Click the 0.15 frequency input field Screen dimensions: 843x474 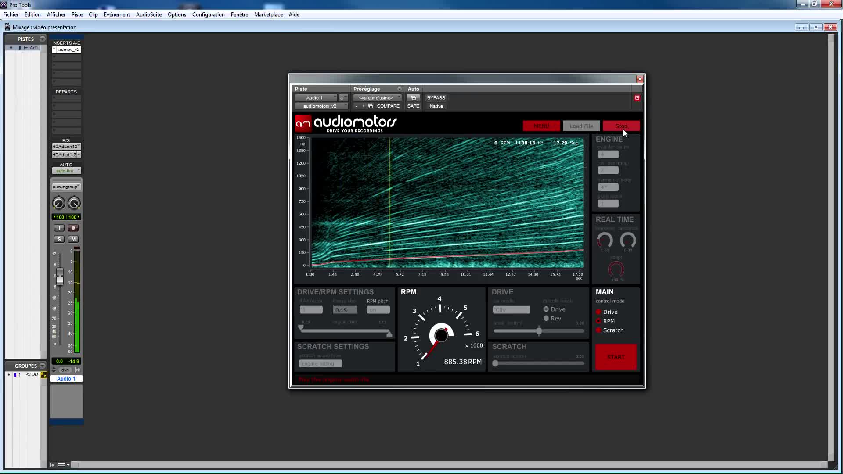345,310
